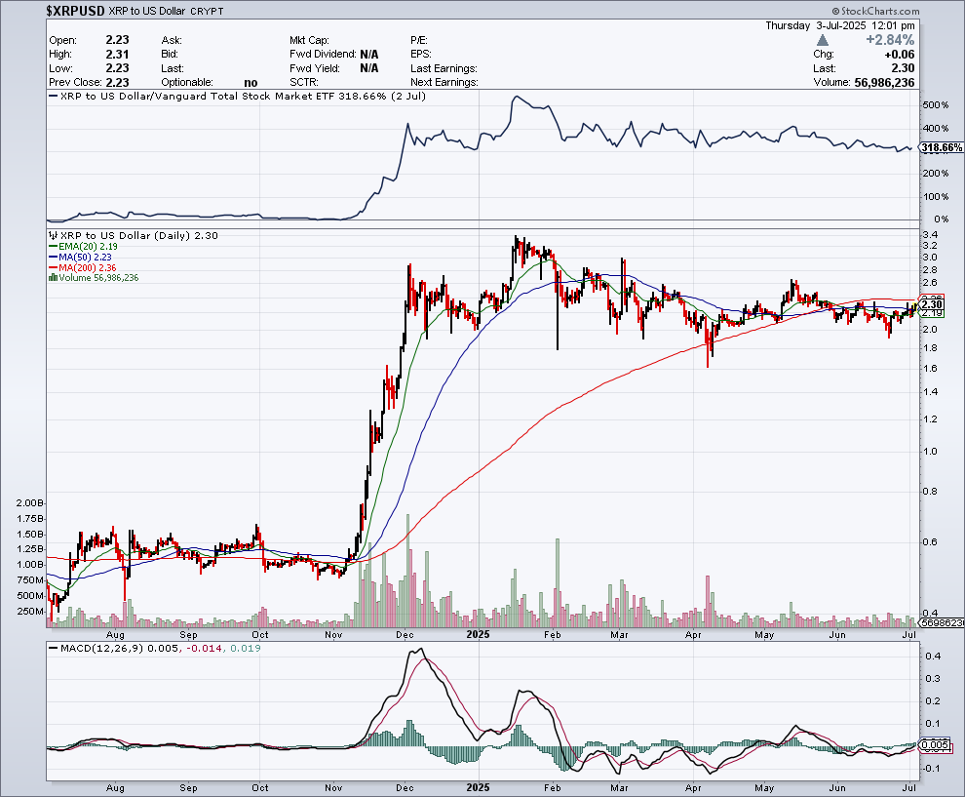Click the 2.00B volume axis label
The width and height of the screenshot is (965, 797).
pyautogui.click(x=29, y=503)
